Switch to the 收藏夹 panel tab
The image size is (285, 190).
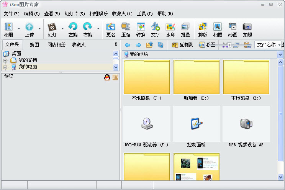click(x=79, y=45)
